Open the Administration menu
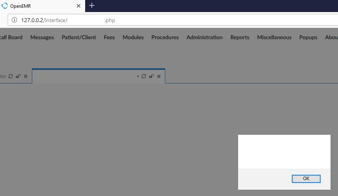 pos(205,37)
